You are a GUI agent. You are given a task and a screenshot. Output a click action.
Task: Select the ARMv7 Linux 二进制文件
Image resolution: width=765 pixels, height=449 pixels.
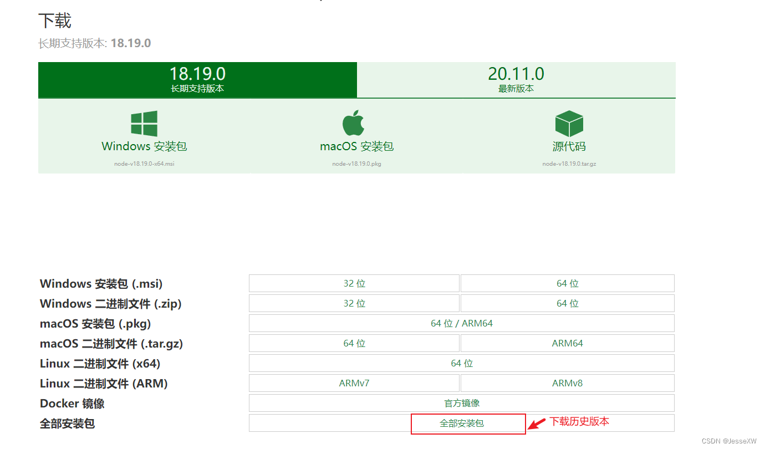[354, 383]
